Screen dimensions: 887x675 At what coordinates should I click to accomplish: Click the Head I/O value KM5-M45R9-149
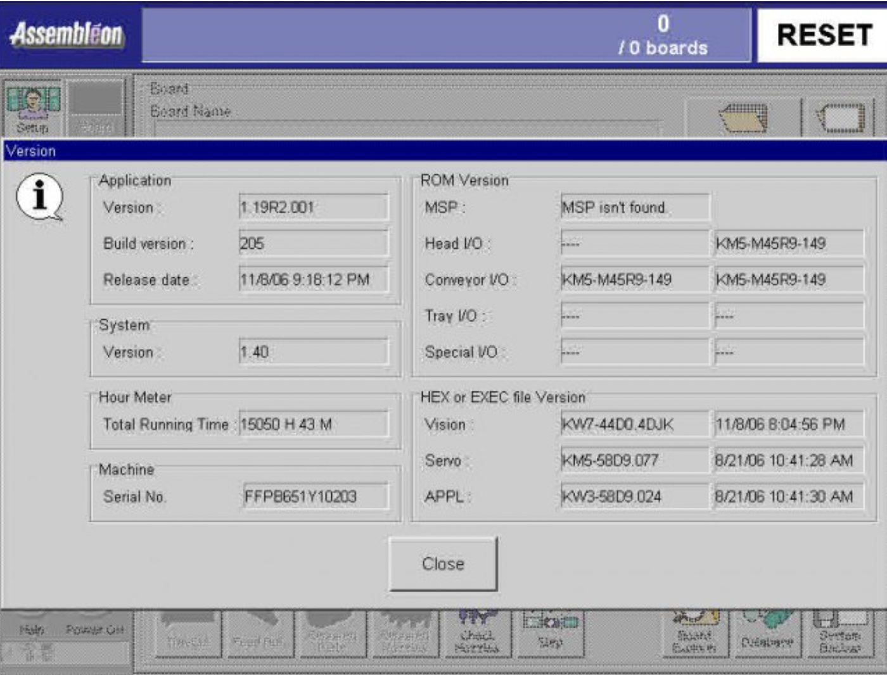(789, 243)
